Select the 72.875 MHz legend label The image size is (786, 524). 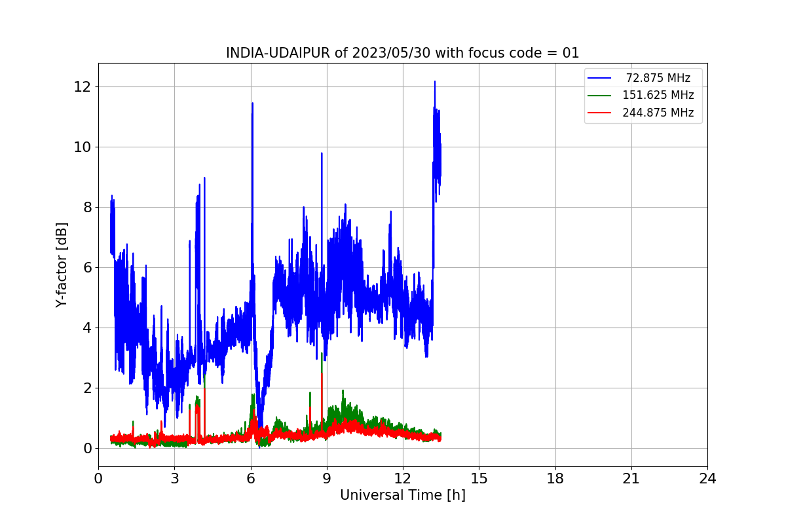658,78
